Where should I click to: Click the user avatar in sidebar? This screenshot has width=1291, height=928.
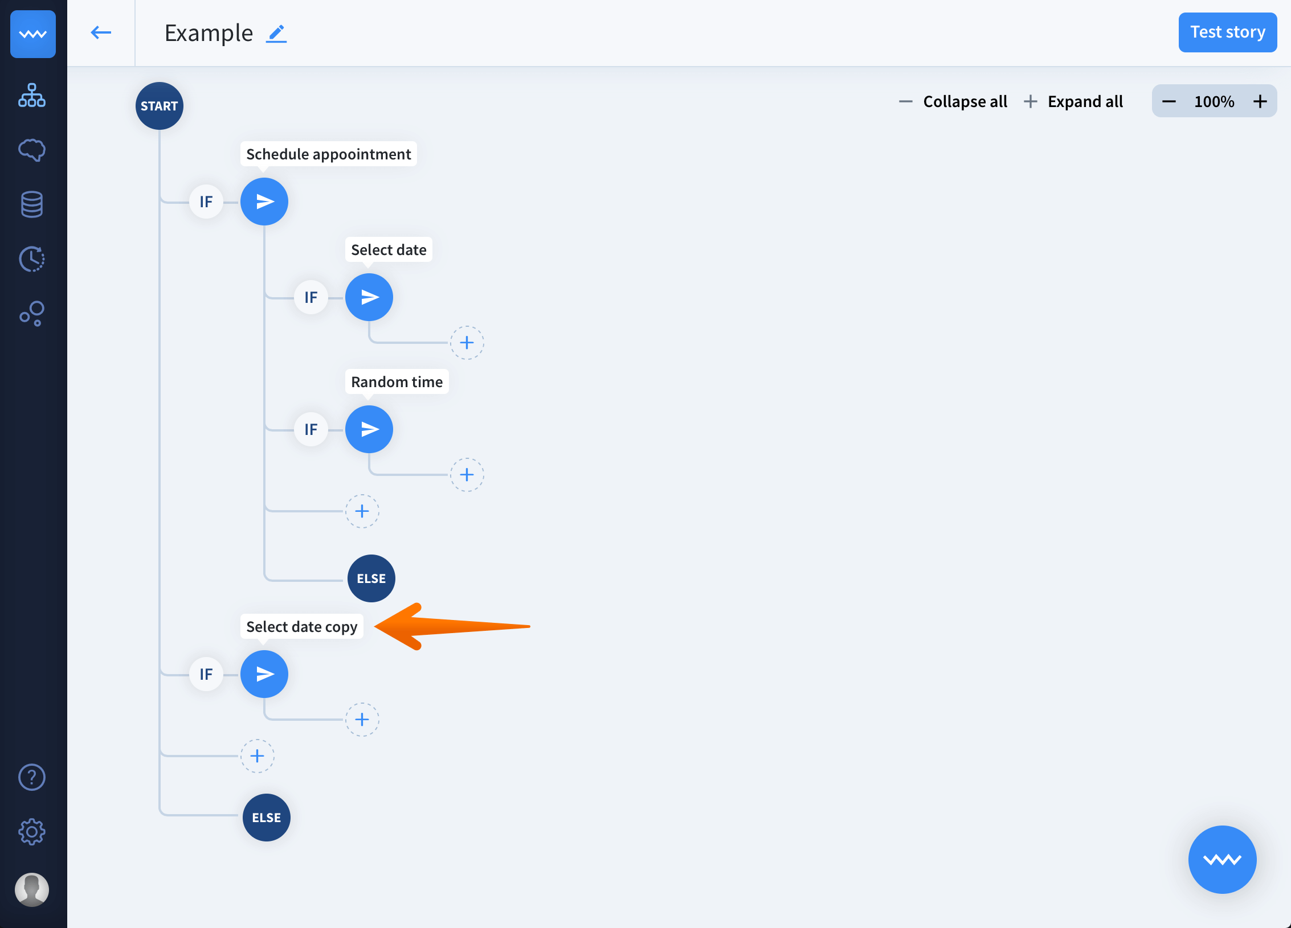click(x=32, y=889)
